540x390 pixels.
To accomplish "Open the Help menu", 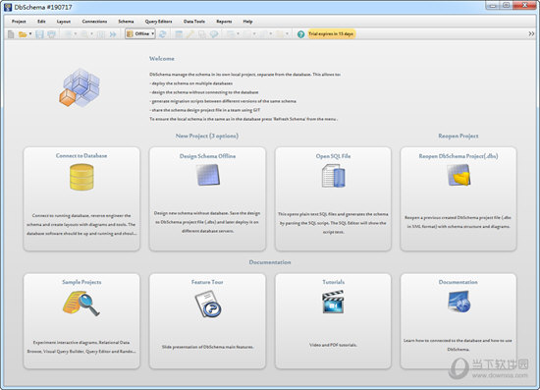I will point(247,22).
